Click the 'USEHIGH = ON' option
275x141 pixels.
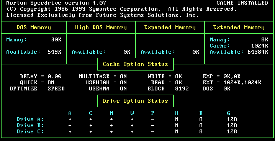tap(106, 83)
